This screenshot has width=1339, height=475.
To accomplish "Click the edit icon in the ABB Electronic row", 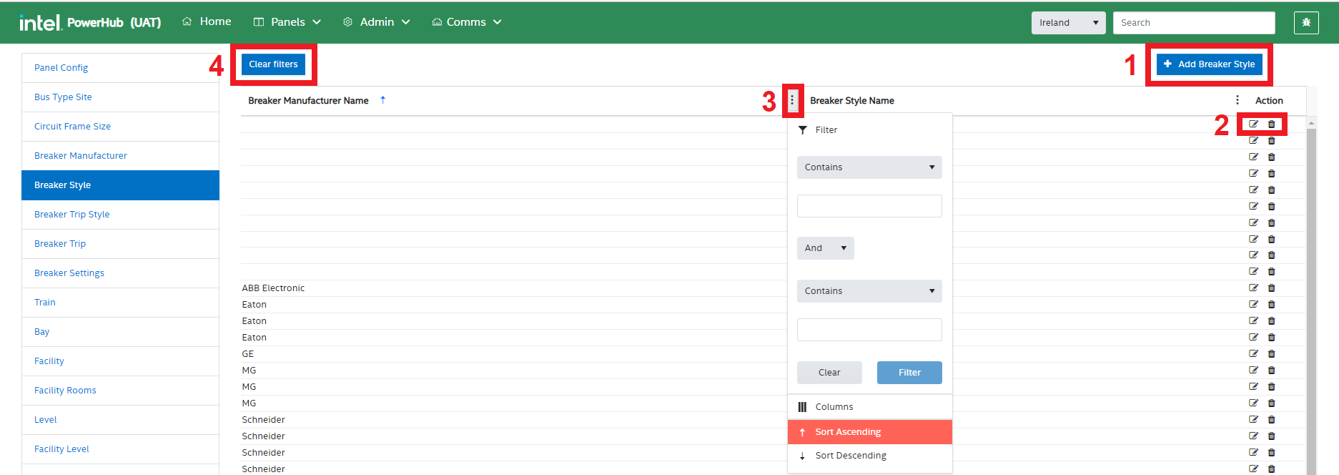I will pyautogui.click(x=1253, y=288).
